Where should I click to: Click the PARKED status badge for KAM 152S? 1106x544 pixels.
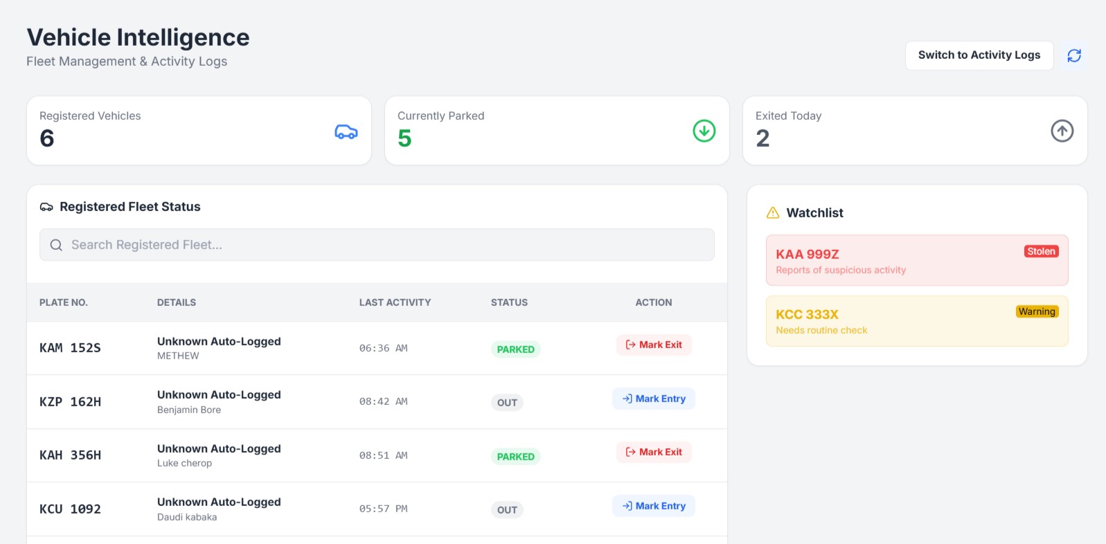(x=515, y=350)
